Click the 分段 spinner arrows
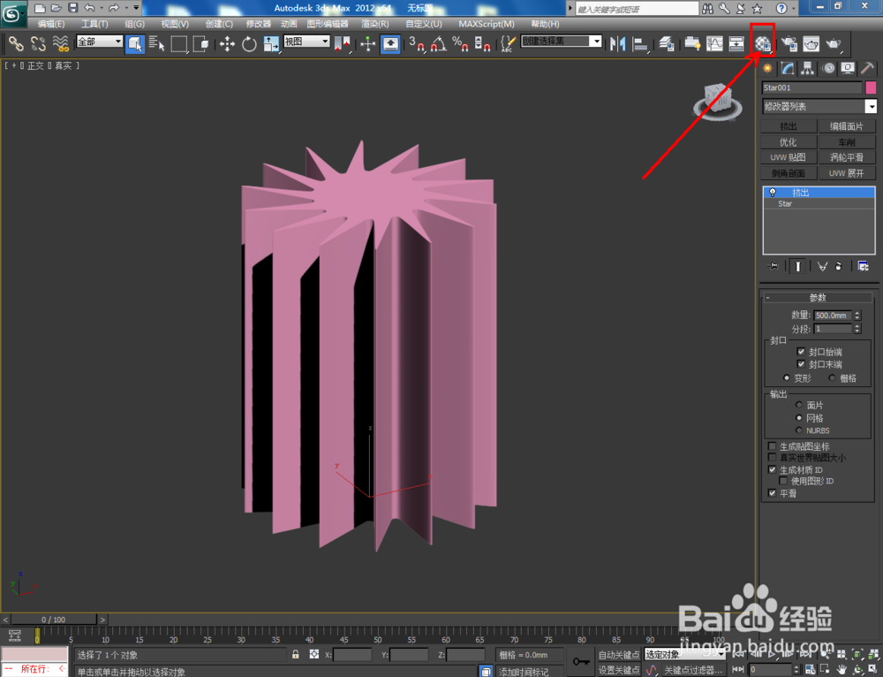The width and height of the screenshot is (883, 677). 857,329
